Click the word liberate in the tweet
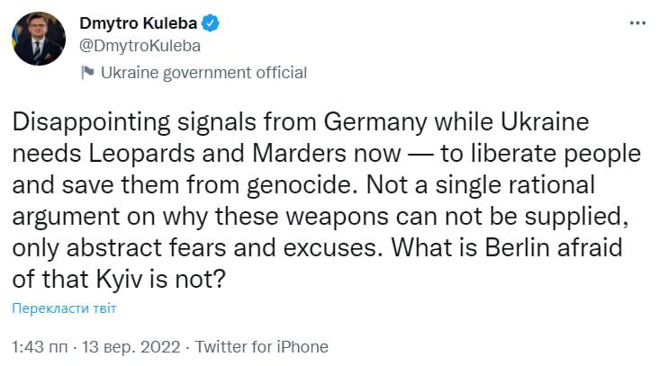Viewport: 659px width, 366px height. click(x=501, y=153)
